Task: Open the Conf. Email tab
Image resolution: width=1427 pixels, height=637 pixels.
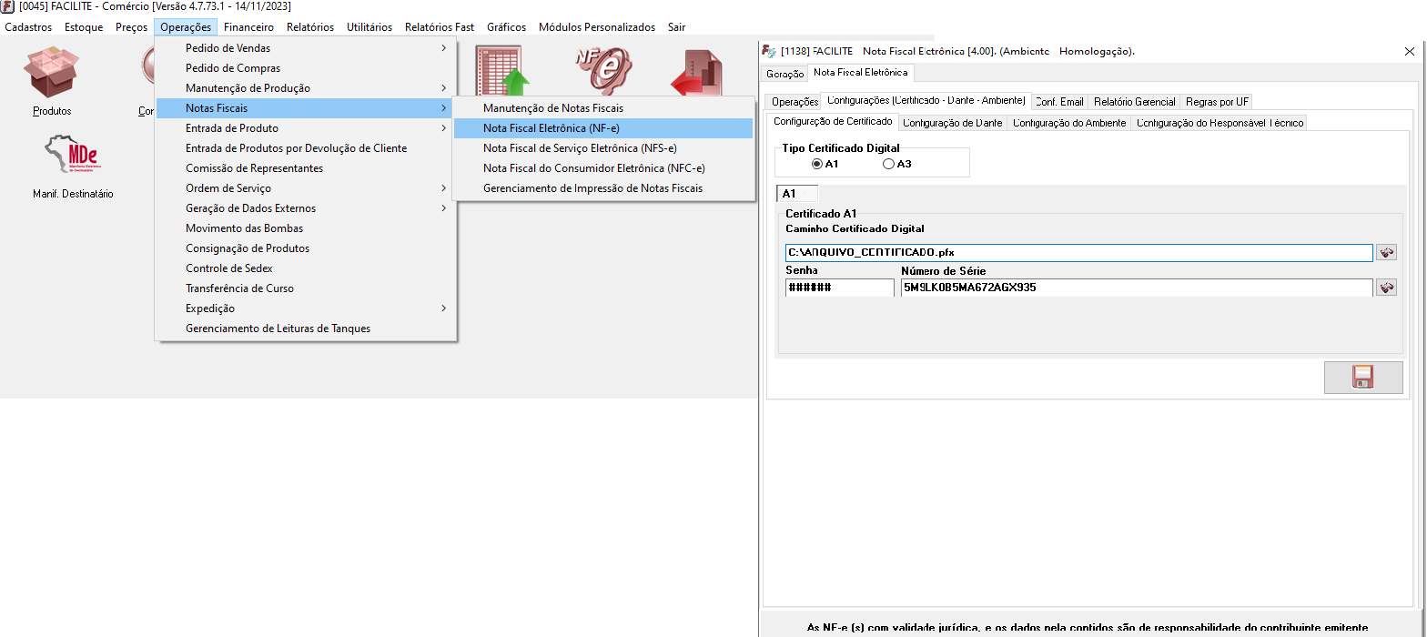Action: coord(1060,102)
